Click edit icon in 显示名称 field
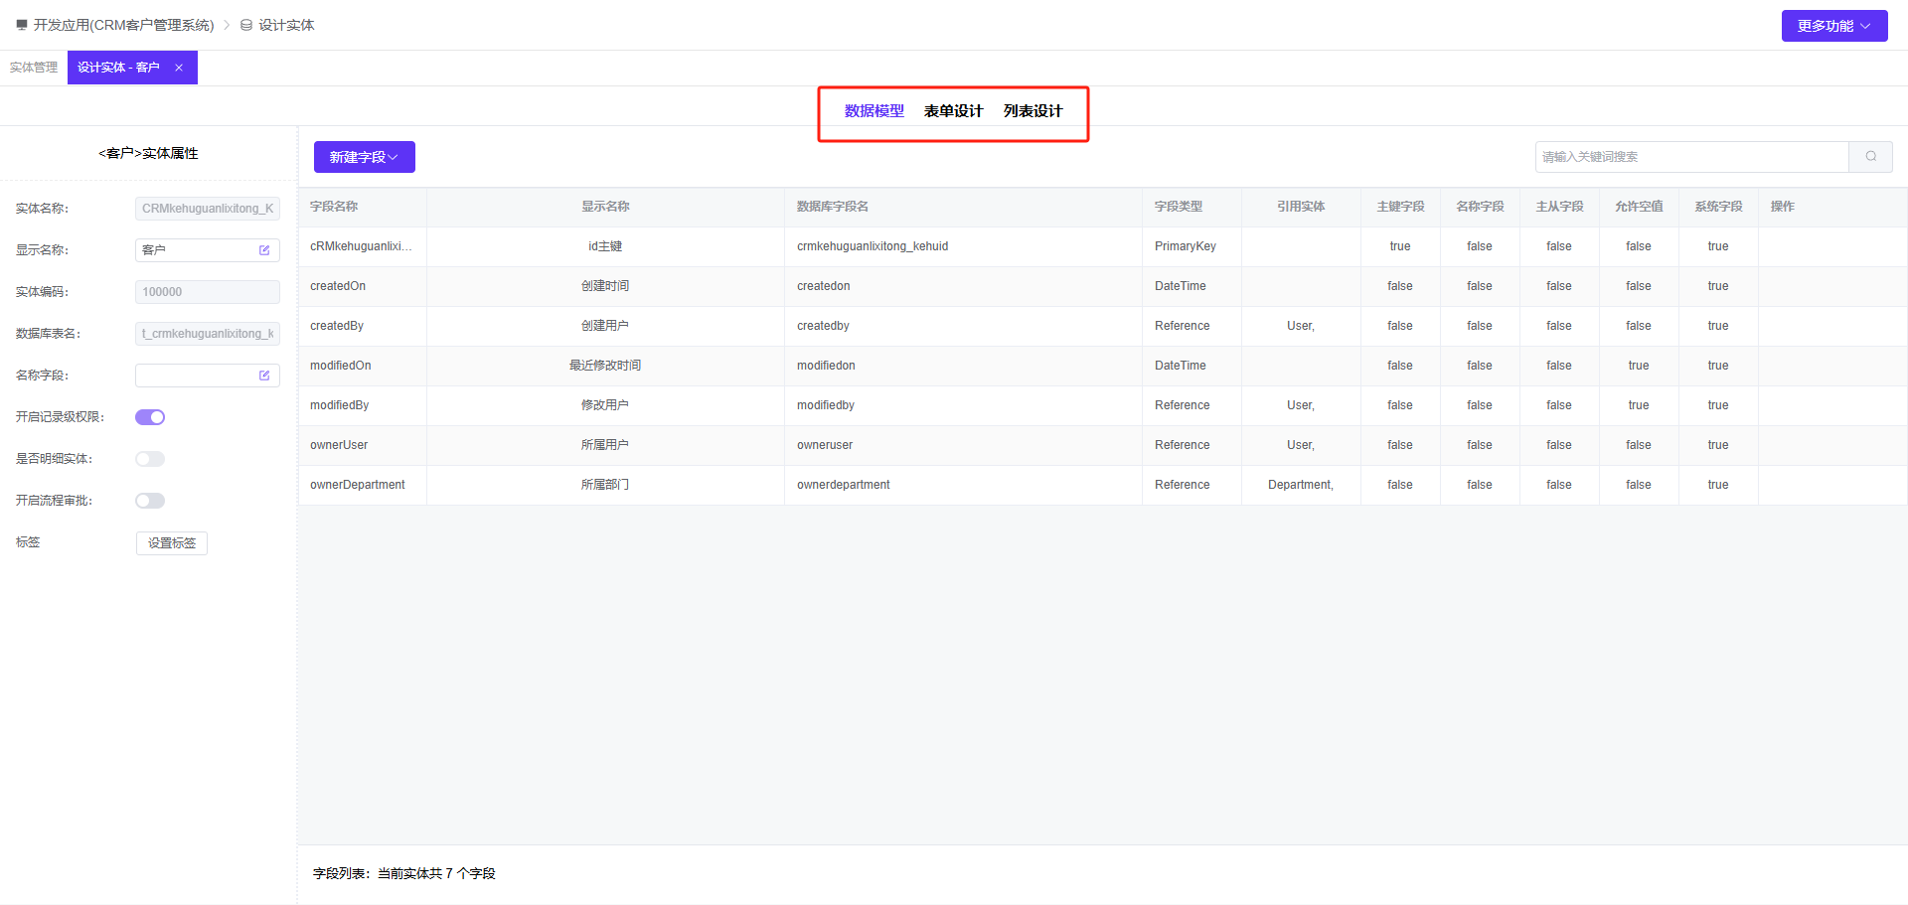Image resolution: width=1908 pixels, height=905 pixels. (x=264, y=250)
